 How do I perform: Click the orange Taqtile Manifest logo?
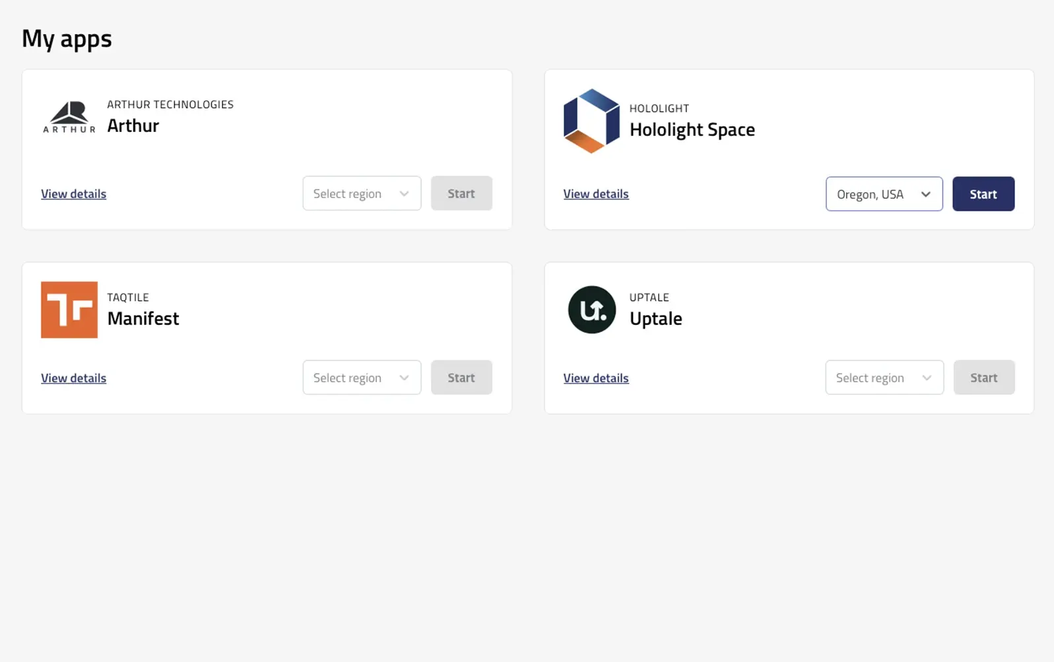coord(69,310)
